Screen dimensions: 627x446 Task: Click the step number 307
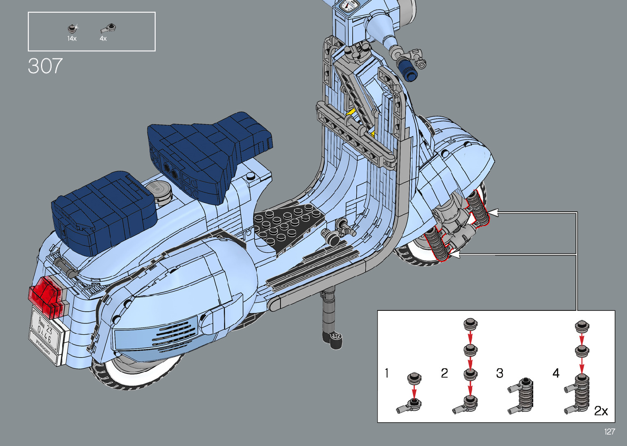point(45,66)
